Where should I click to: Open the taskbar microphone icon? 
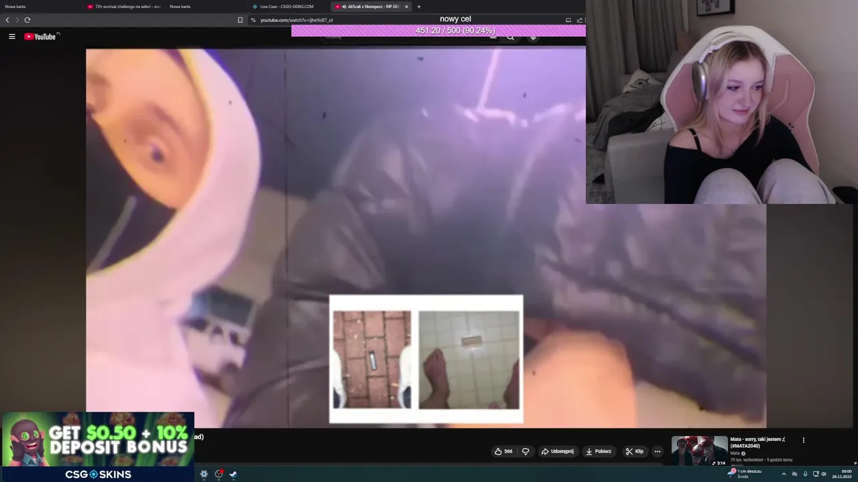pyautogui.click(x=805, y=474)
